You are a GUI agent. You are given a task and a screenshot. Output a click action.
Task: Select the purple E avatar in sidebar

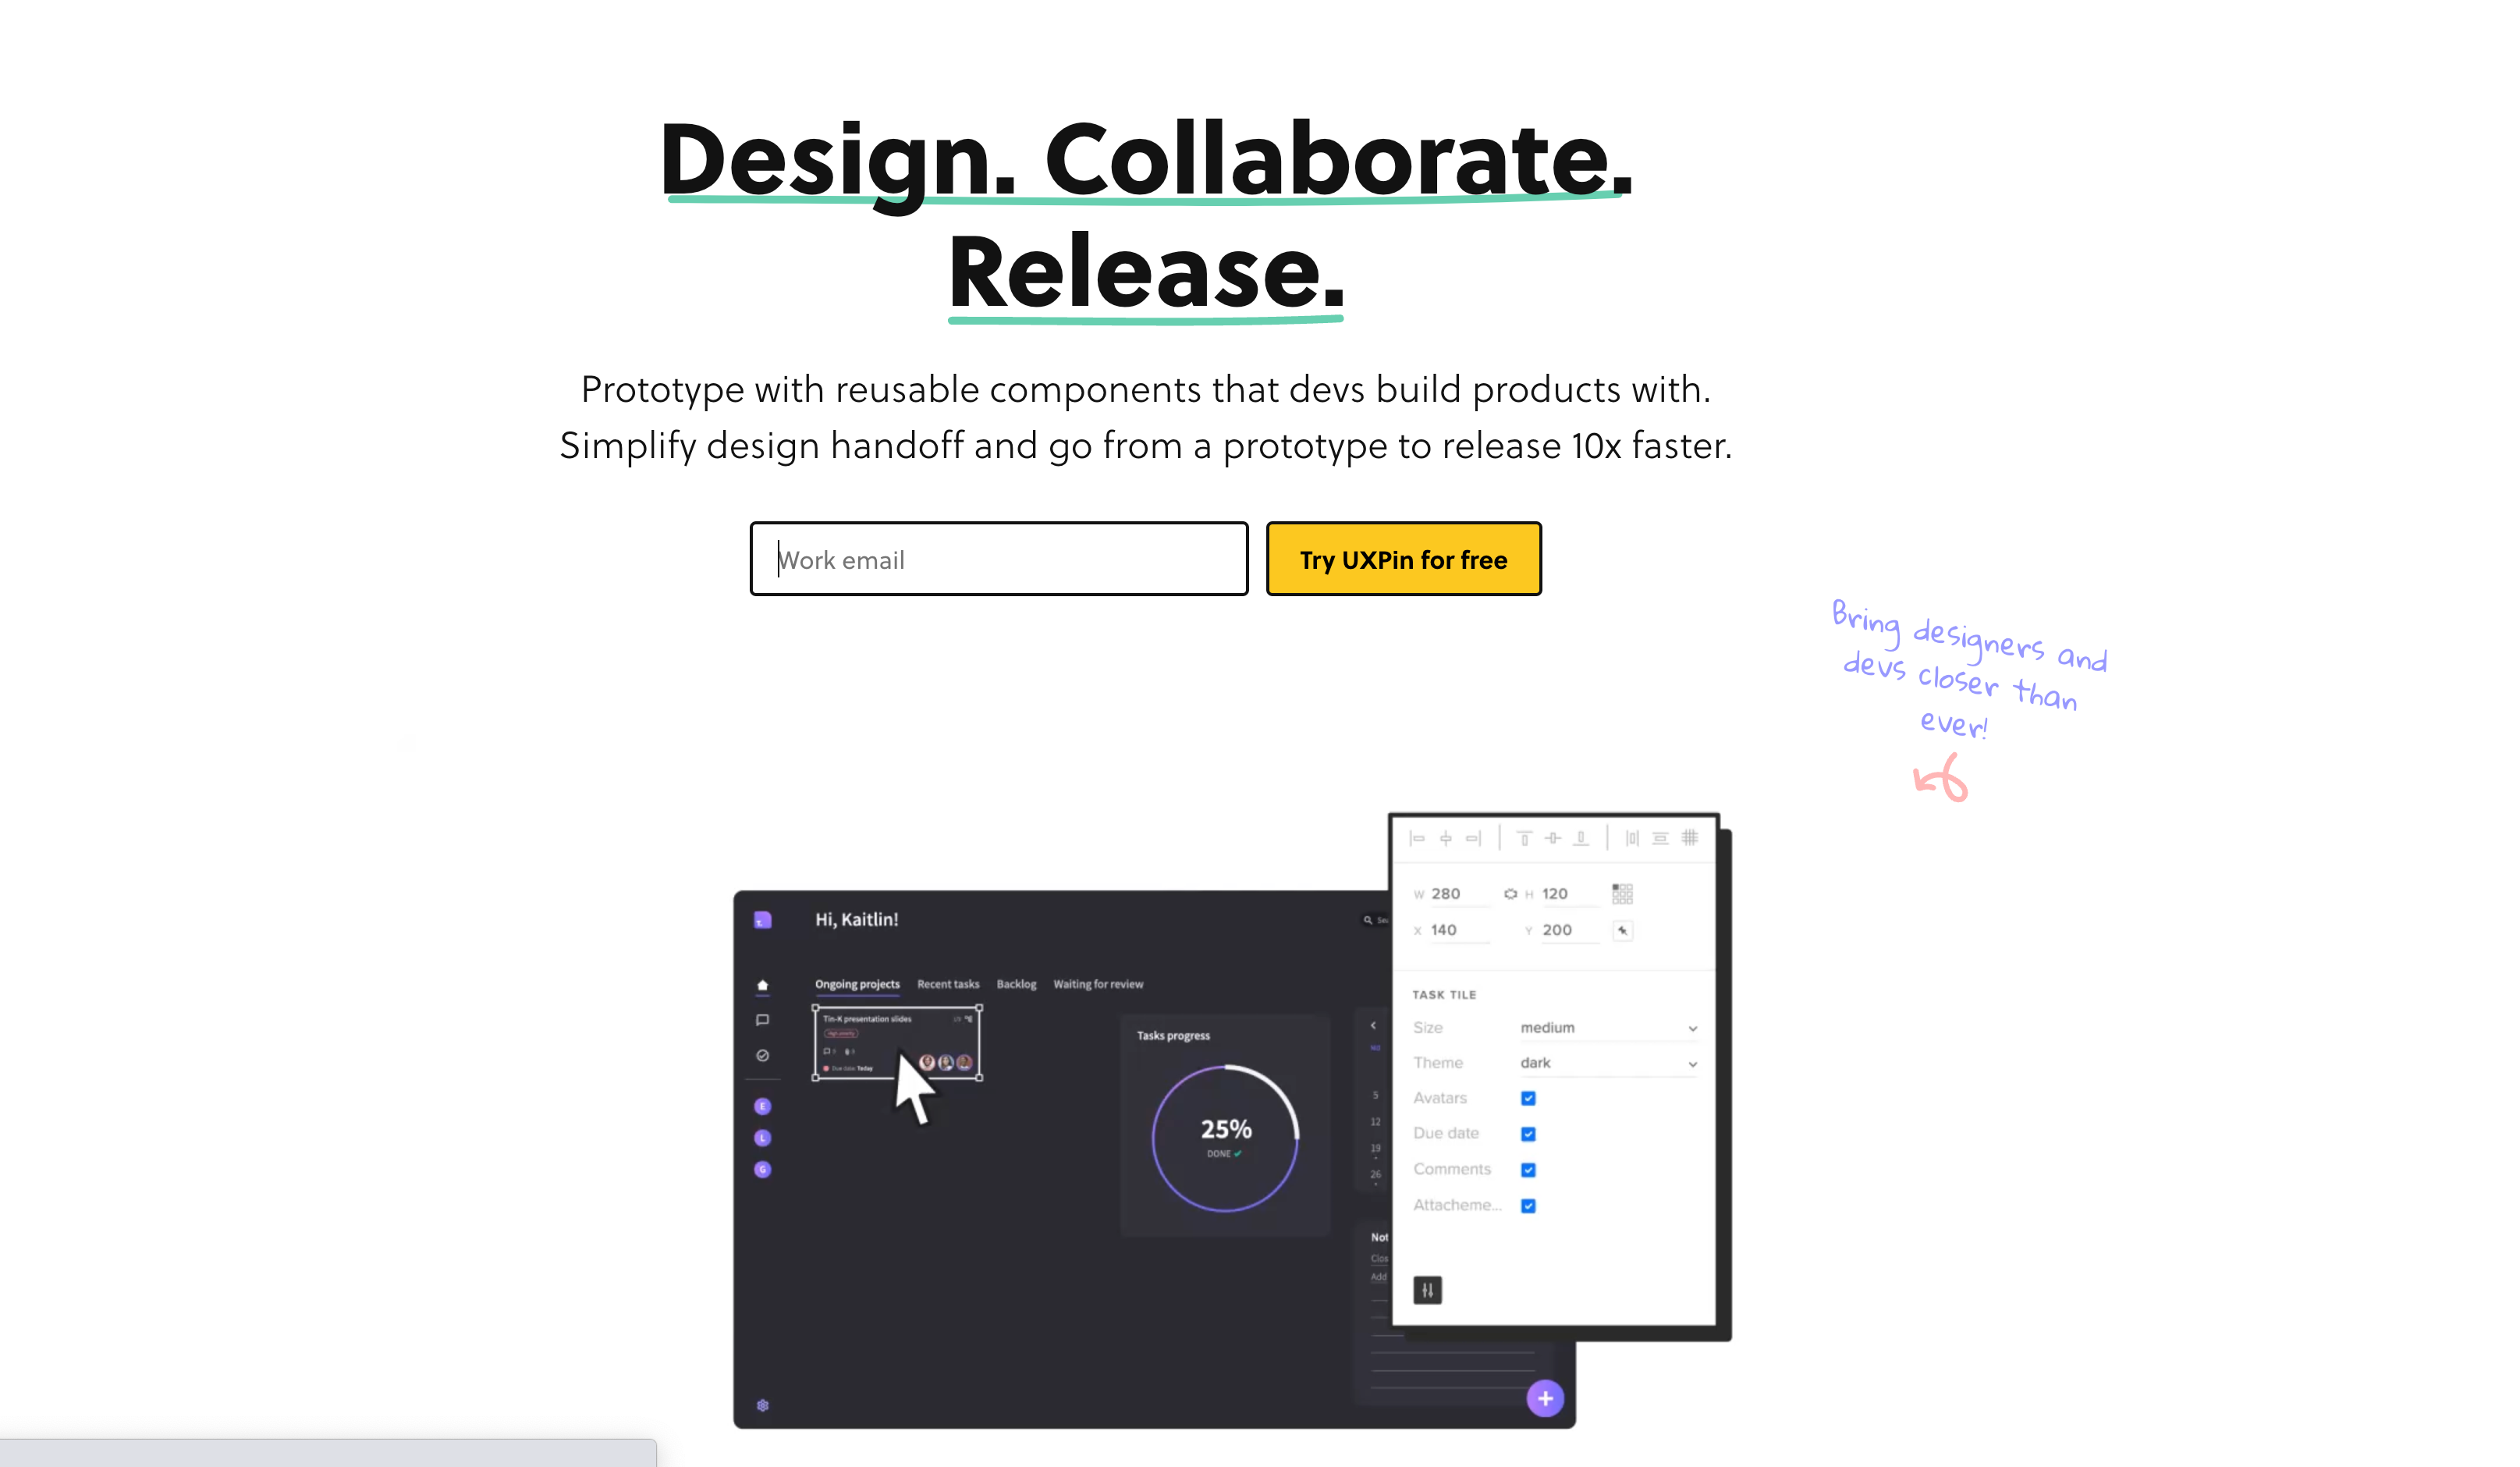click(762, 1107)
